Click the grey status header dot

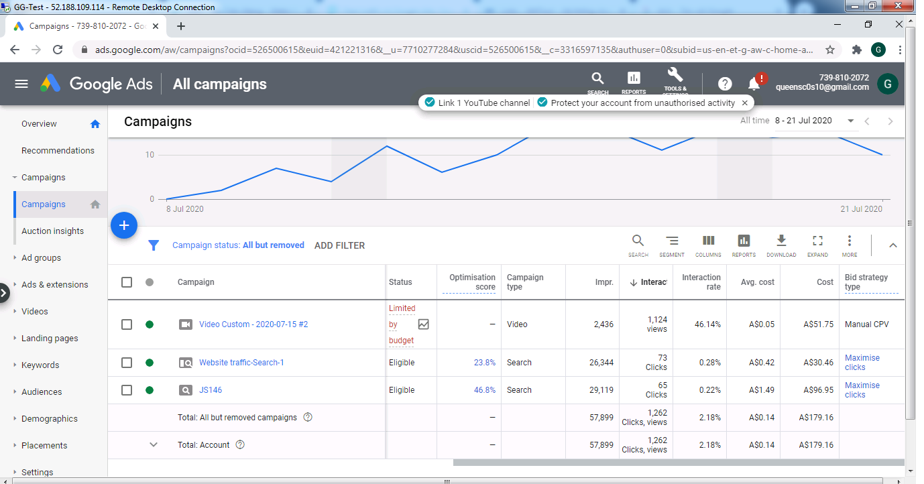tap(150, 282)
